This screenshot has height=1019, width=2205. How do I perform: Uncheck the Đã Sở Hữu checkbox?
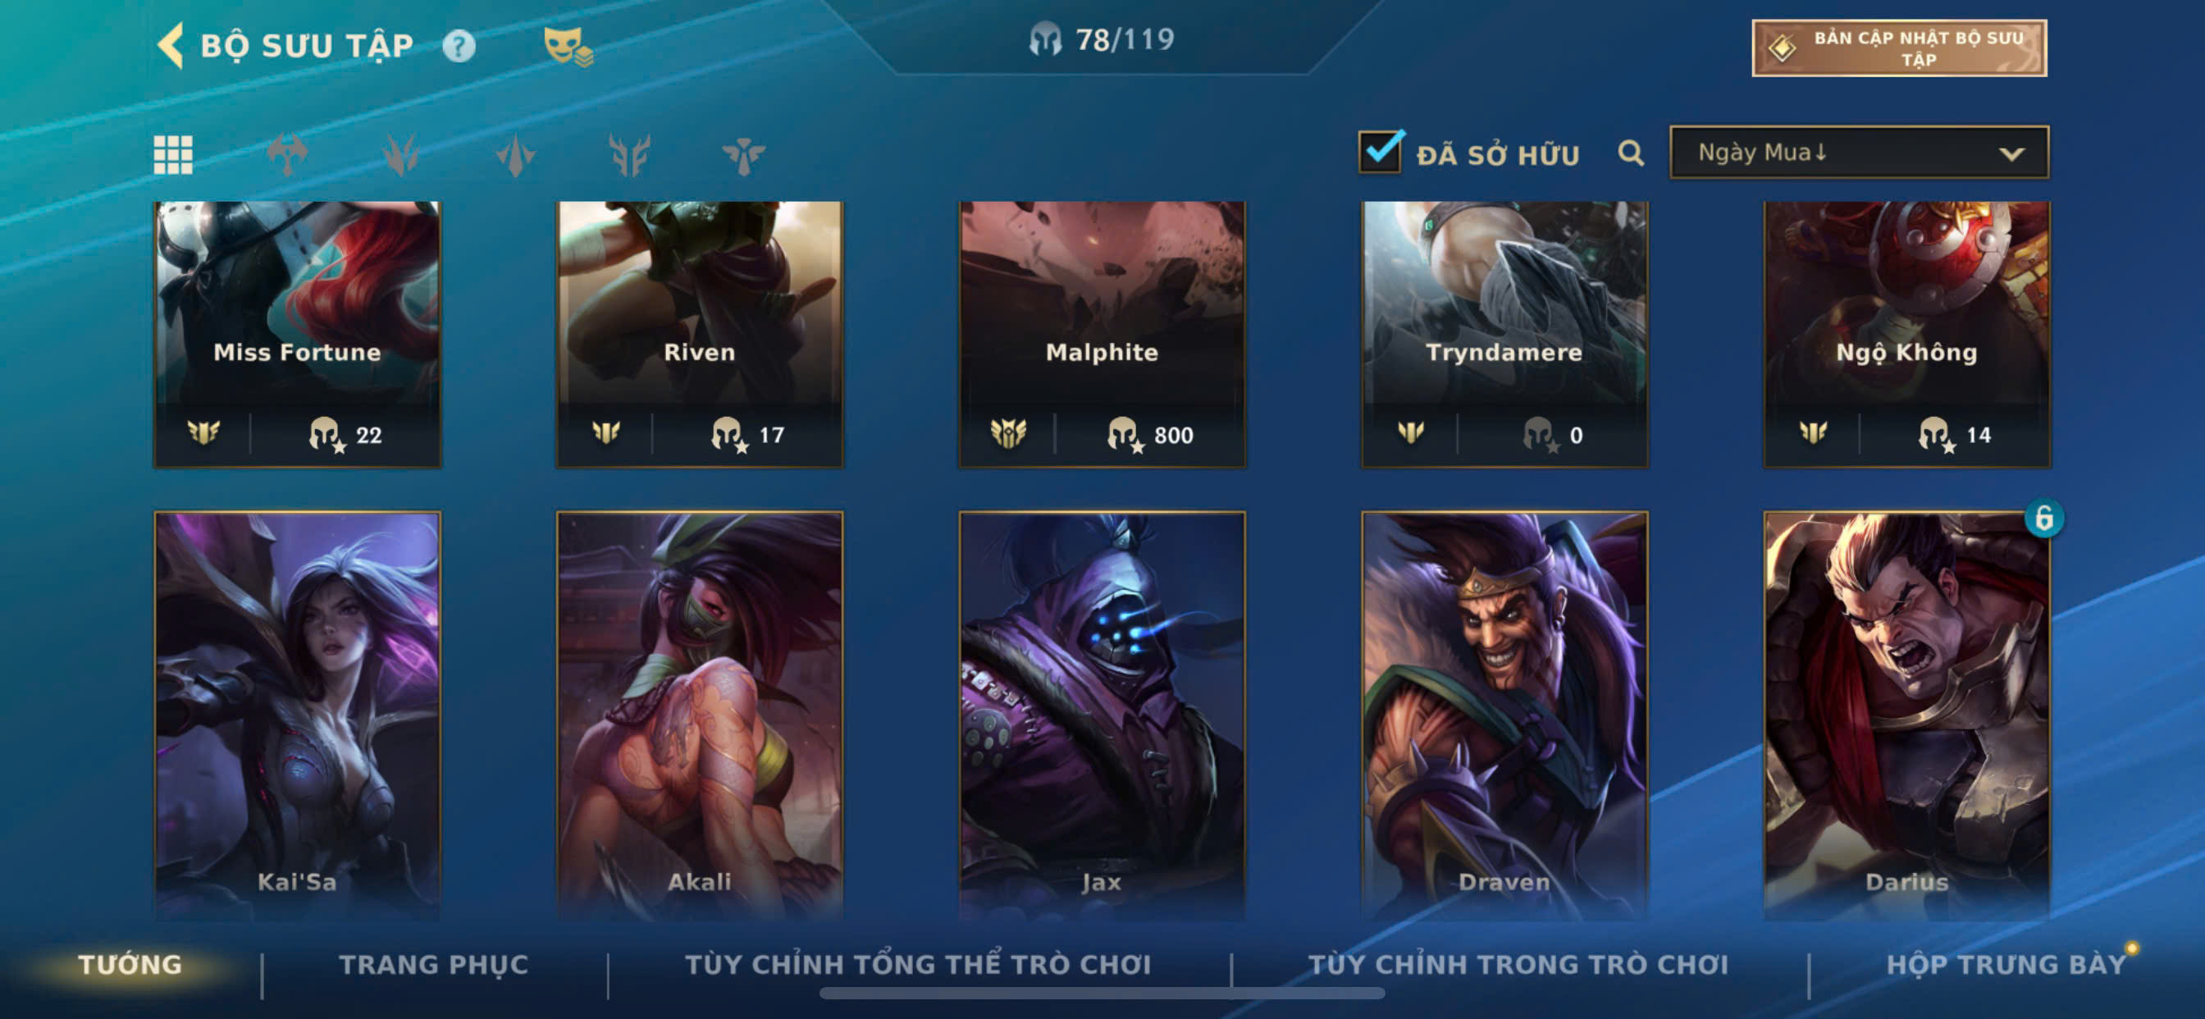coord(1381,152)
